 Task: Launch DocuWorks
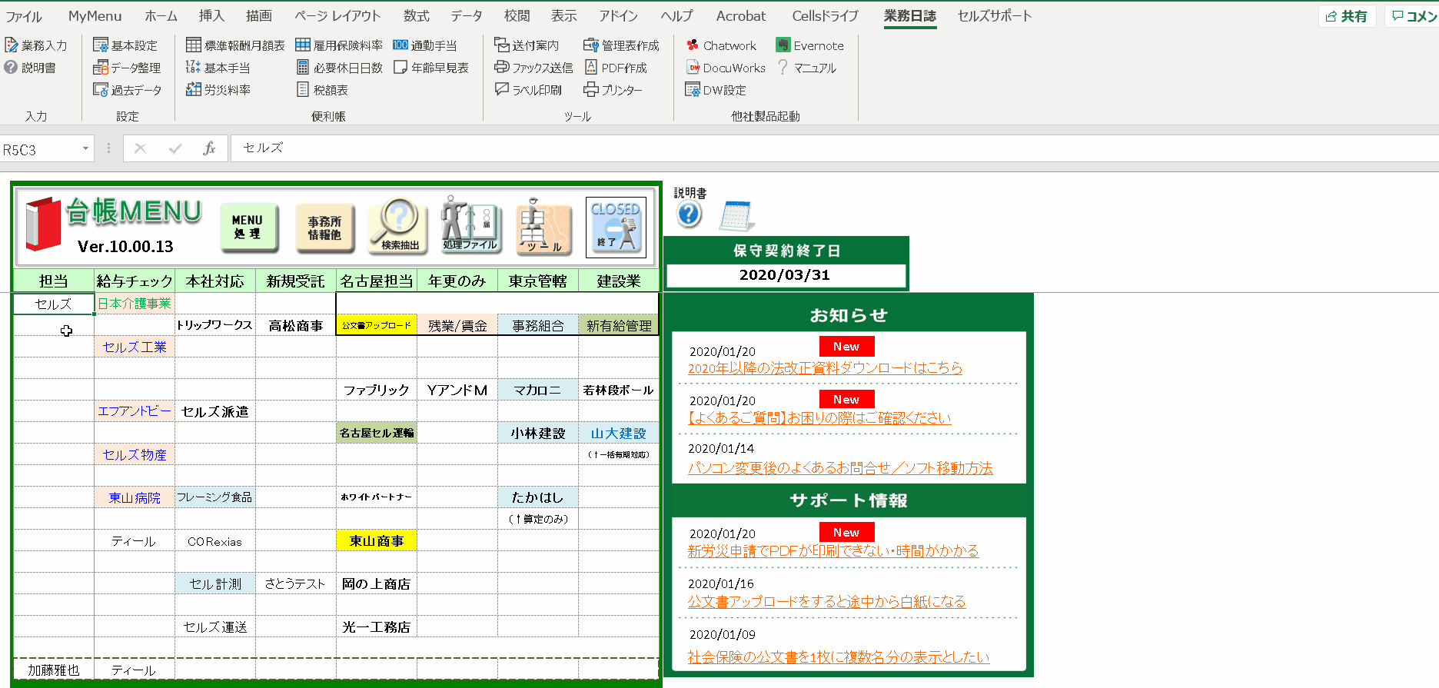(x=726, y=68)
